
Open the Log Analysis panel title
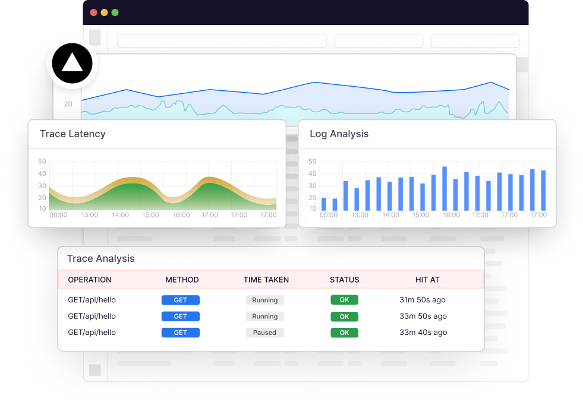(339, 134)
